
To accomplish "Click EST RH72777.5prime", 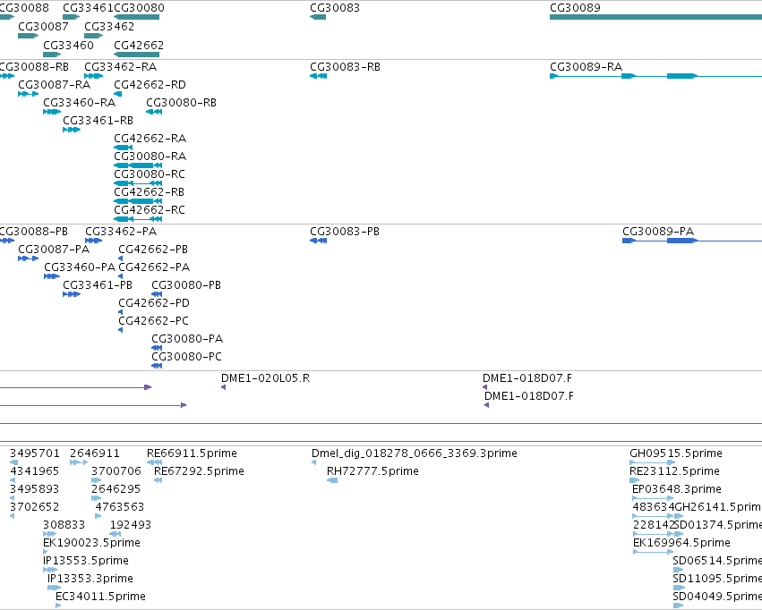I will click(332, 480).
